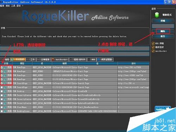This screenshot has height=132, width=176.
Task: Open the ? help menu
Action: [x=23, y=6]
